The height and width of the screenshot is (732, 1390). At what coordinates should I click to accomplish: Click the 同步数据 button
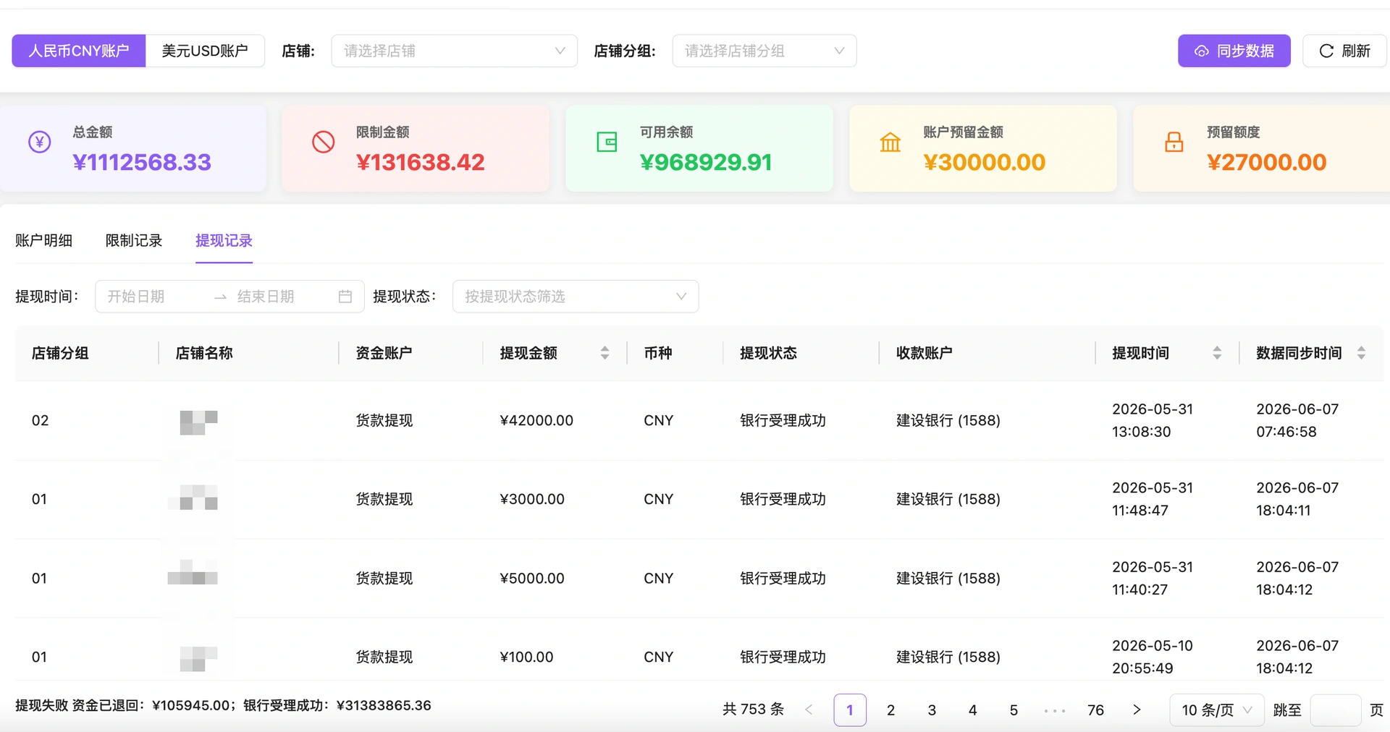1234,51
